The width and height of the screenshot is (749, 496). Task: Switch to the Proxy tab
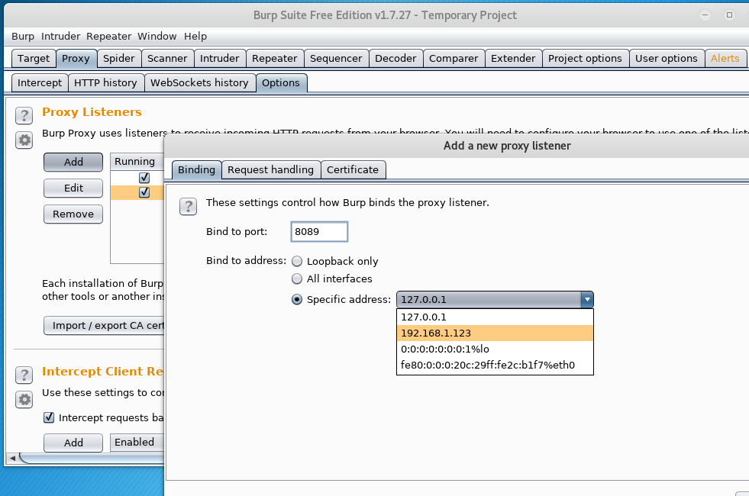(x=76, y=58)
